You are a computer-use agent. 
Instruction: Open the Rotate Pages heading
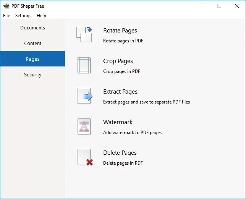[120, 31]
